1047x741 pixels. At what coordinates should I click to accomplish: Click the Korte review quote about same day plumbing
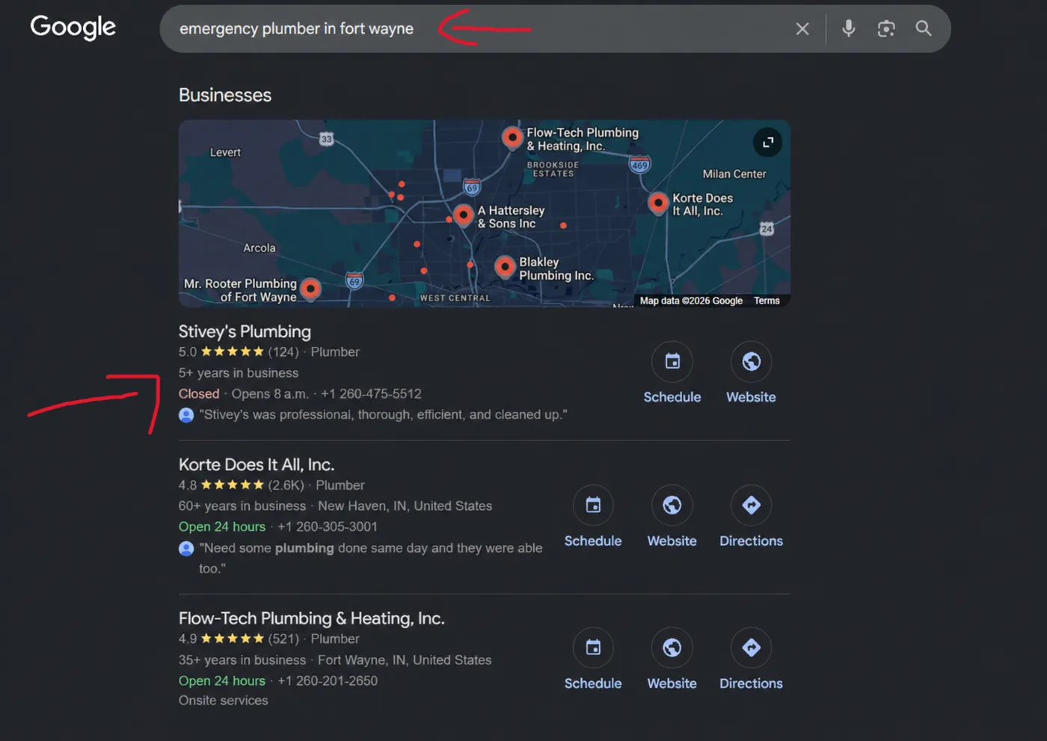(370, 558)
